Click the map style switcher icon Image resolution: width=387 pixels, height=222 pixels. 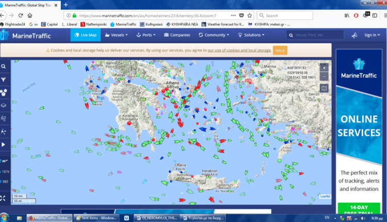click(324, 88)
